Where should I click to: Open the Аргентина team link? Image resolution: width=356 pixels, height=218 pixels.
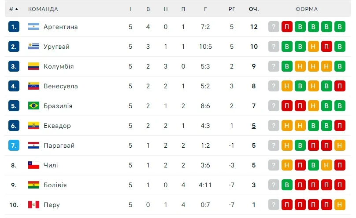(x=60, y=27)
